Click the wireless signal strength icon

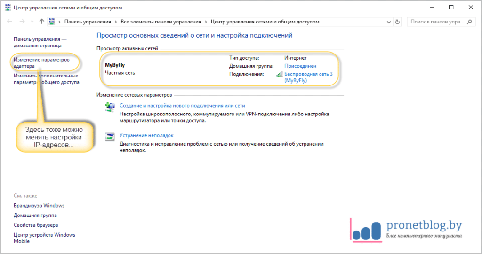click(280, 74)
